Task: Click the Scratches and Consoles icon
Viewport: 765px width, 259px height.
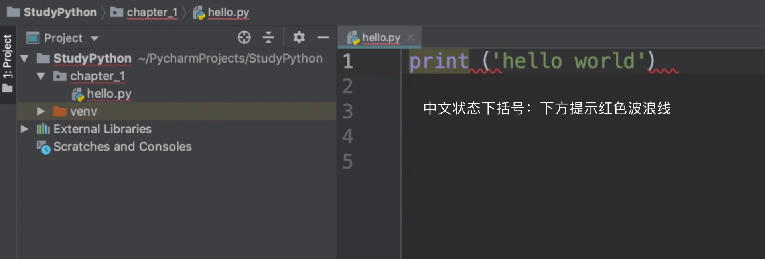Action: [x=43, y=147]
